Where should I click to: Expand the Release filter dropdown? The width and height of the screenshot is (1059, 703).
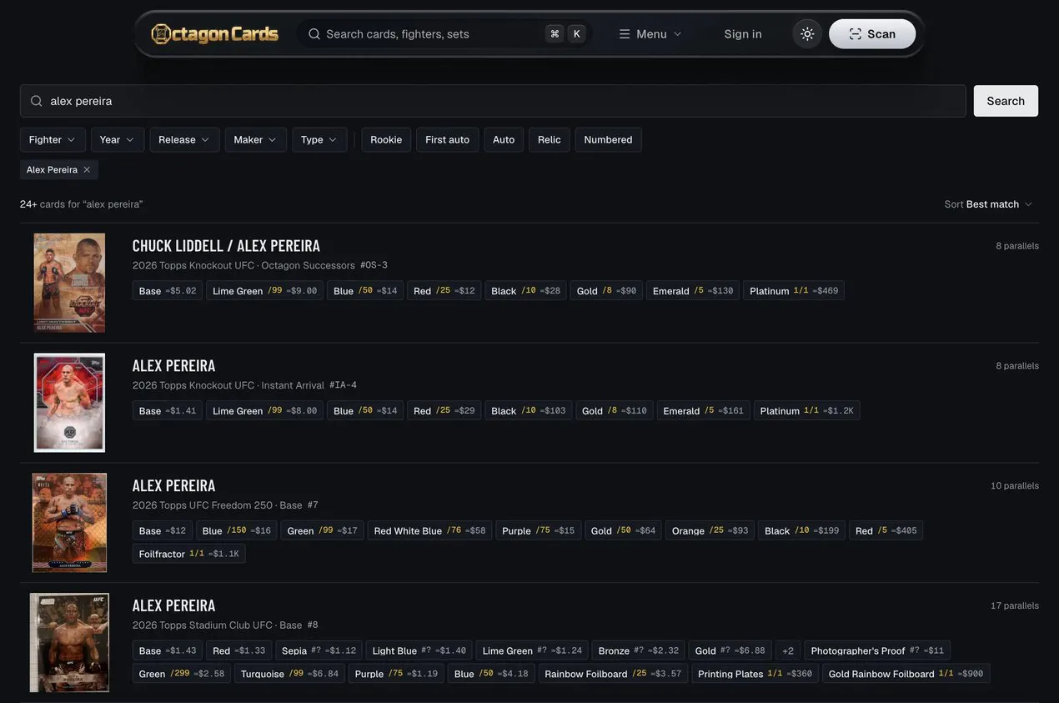click(x=184, y=140)
